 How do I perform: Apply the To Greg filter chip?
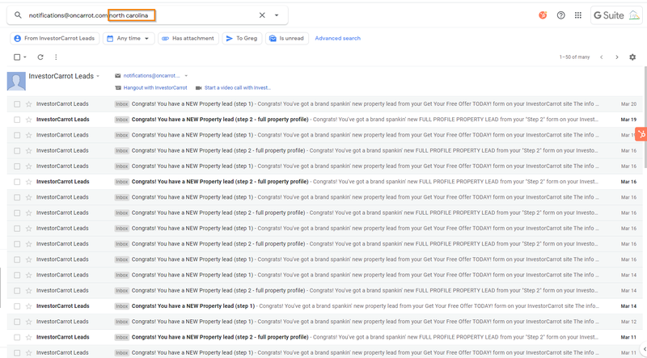[242, 38]
